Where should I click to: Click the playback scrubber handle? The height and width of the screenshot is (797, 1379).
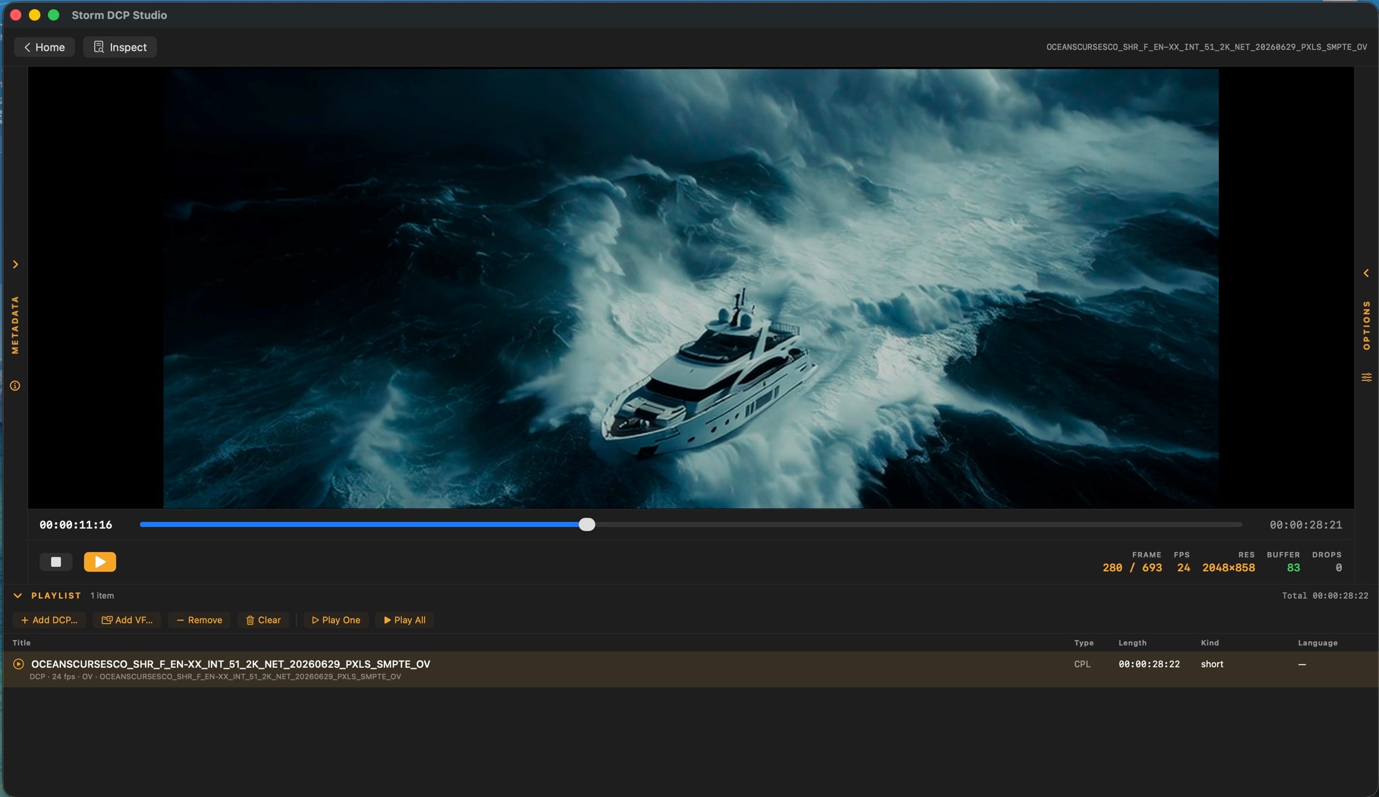pos(587,525)
